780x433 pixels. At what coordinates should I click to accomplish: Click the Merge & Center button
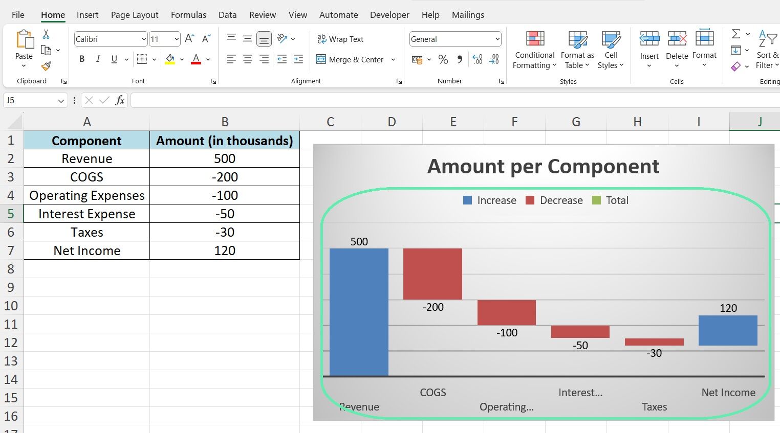click(350, 59)
